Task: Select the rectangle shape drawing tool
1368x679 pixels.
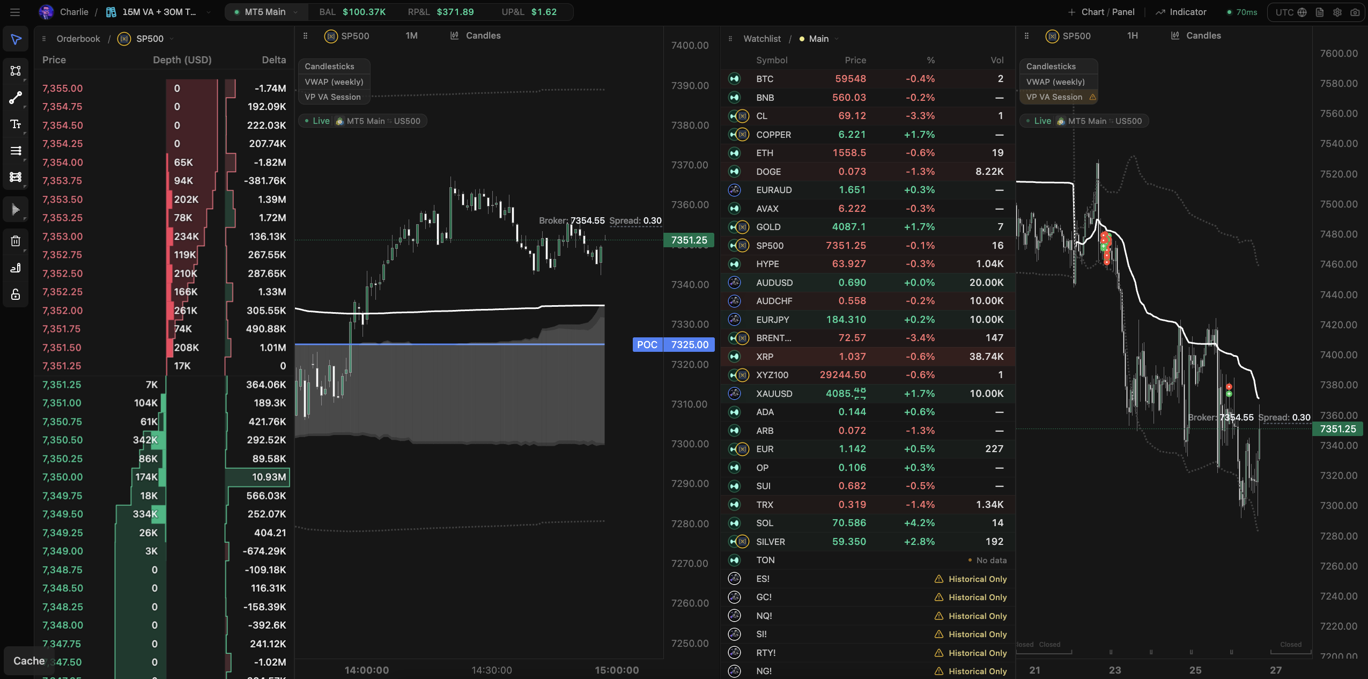Action: pos(16,71)
